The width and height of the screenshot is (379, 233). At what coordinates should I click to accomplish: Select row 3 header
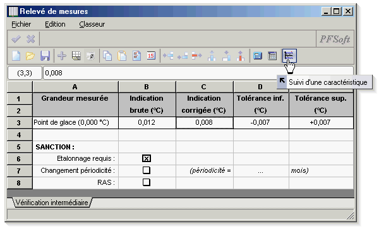20,123
